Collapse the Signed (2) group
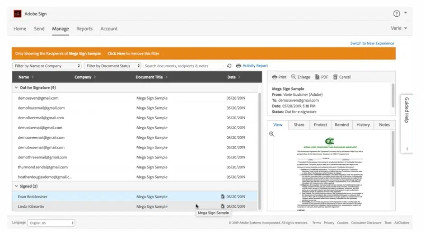 [16, 186]
